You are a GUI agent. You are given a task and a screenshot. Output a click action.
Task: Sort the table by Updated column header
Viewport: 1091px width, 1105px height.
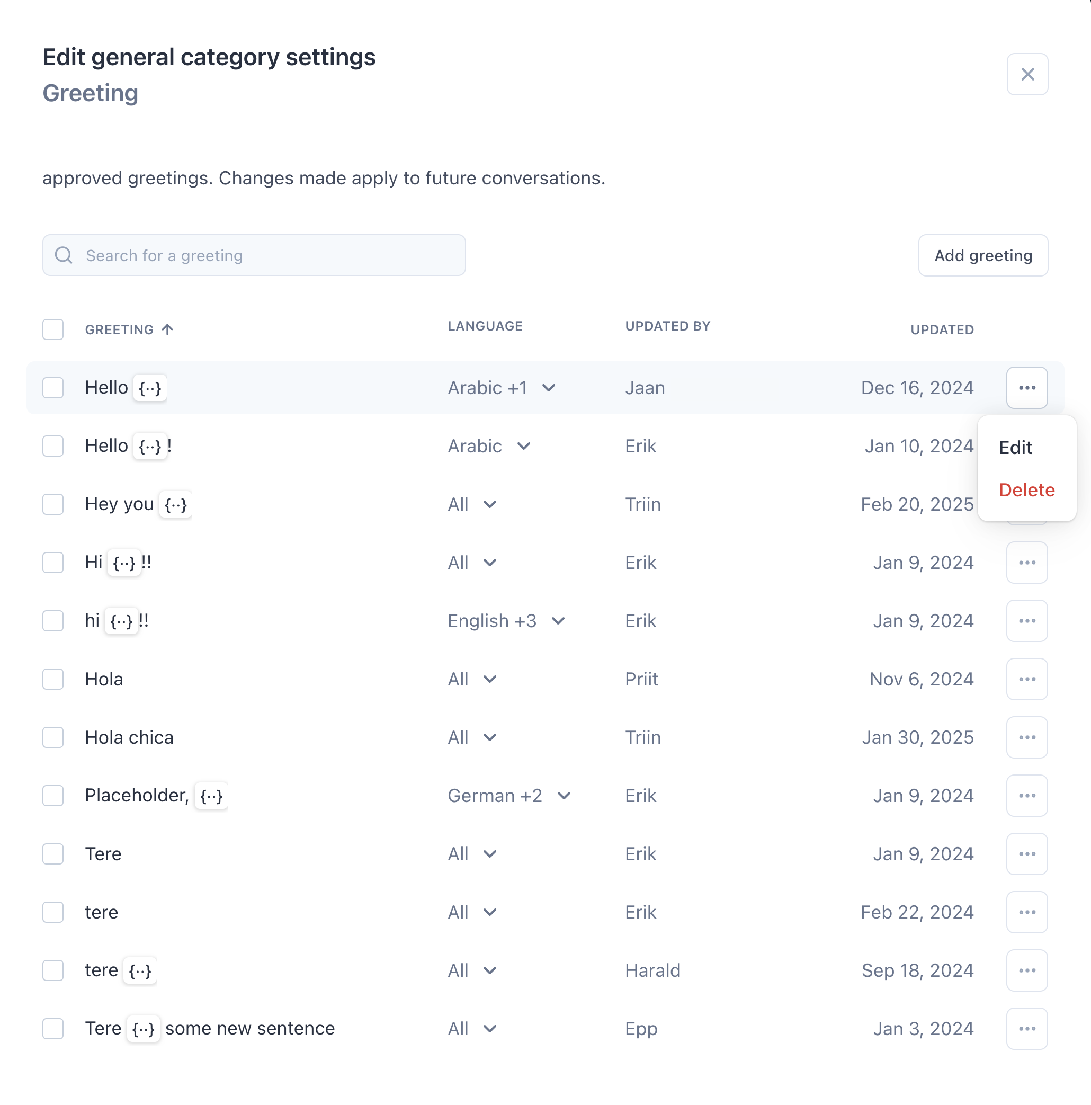942,329
